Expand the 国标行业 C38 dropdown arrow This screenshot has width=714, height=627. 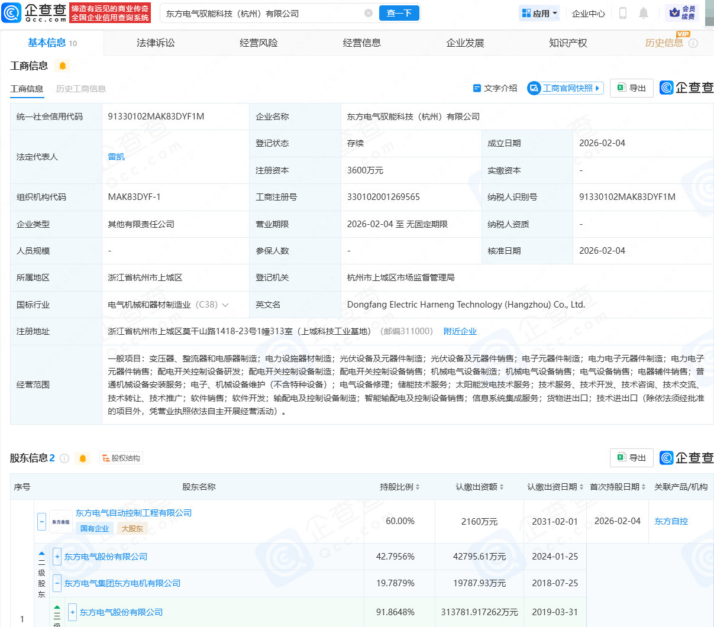(x=225, y=305)
